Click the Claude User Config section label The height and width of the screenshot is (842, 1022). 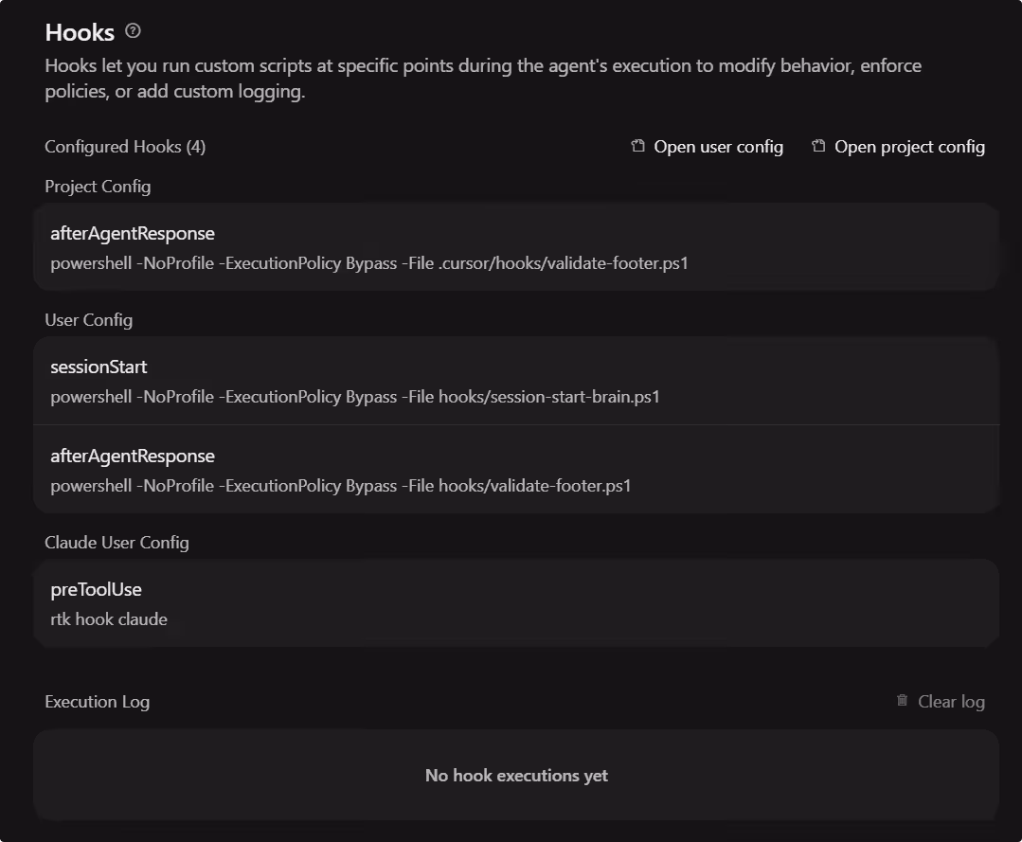(117, 542)
